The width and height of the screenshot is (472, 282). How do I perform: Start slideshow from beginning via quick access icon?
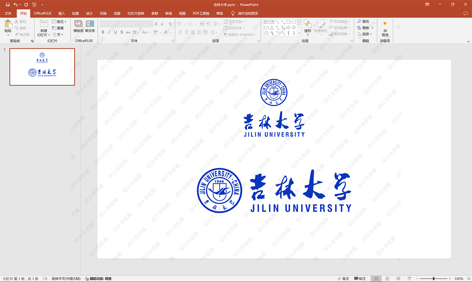point(34,4)
